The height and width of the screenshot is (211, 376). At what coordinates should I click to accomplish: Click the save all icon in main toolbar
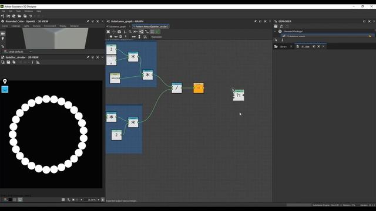[x=25, y=16]
